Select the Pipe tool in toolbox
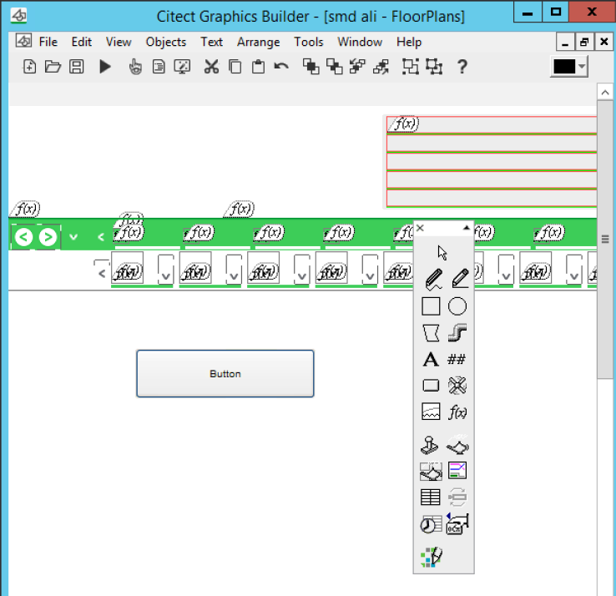The height and width of the screenshot is (596, 616). 457,332
